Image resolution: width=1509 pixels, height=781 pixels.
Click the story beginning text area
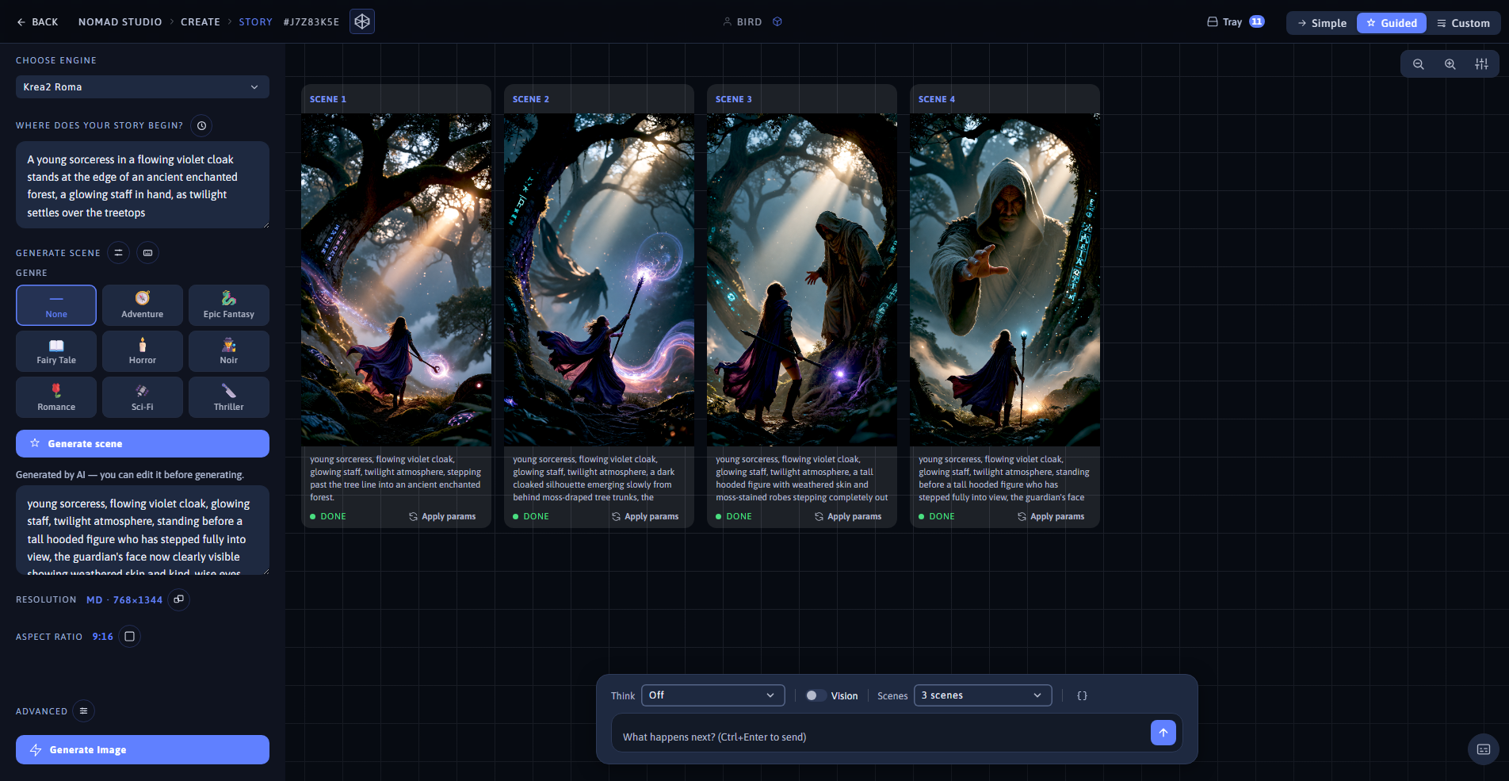[143, 186]
